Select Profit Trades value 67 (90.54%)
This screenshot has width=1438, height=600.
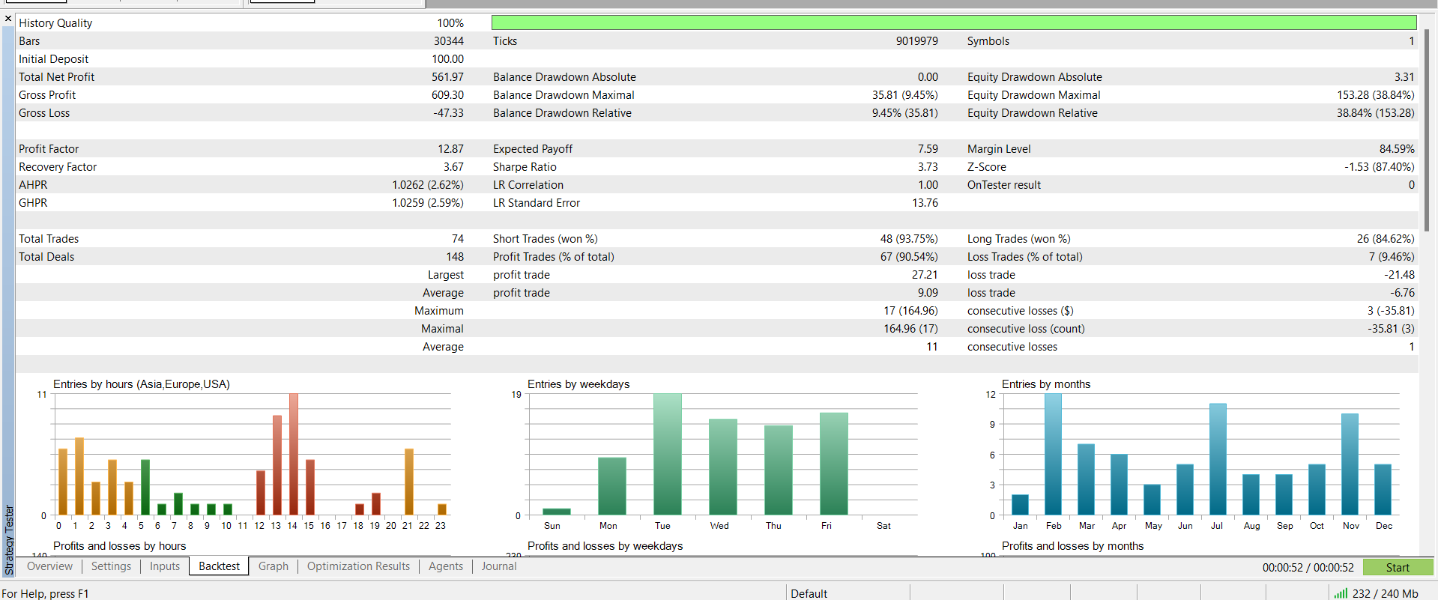point(909,257)
